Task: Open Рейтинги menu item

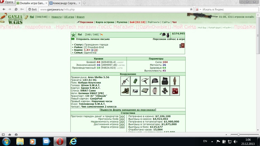Action: [x=153, y=22]
